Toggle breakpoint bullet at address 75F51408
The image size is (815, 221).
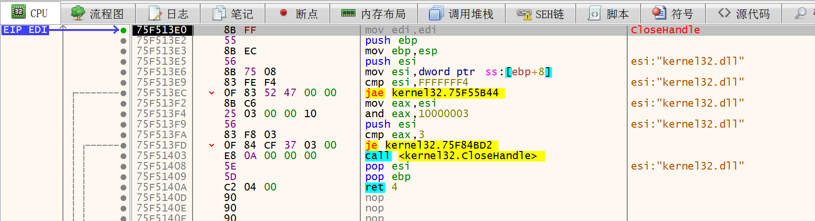click(x=123, y=167)
